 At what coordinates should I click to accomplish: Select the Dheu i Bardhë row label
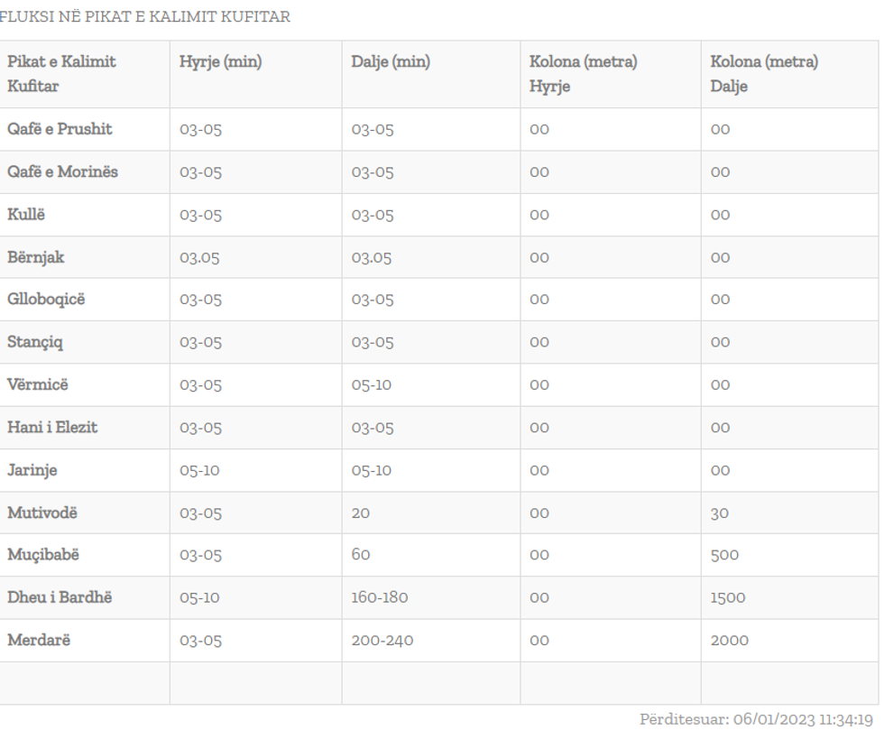[x=60, y=597]
